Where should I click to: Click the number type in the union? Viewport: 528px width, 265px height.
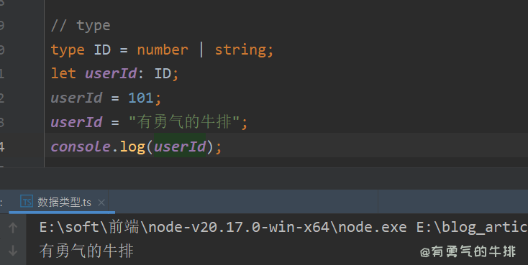click(163, 50)
